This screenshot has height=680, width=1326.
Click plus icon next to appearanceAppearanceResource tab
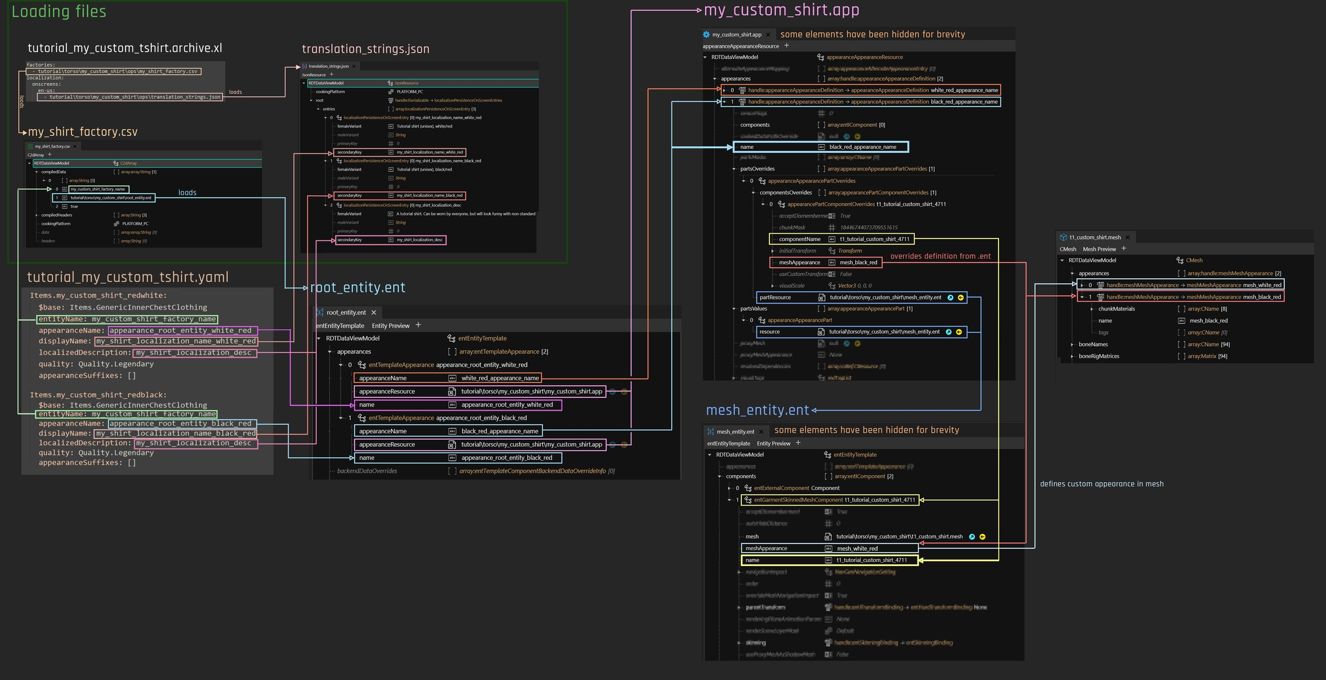(787, 46)
